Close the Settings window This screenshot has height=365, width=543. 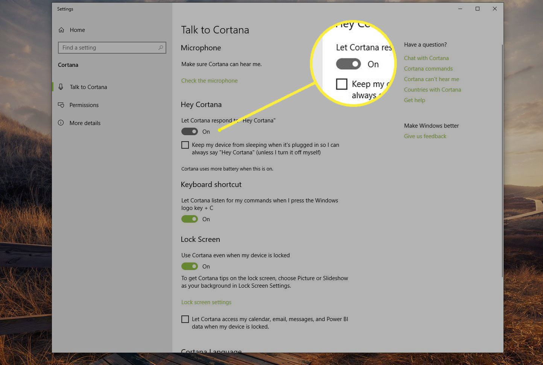pyautogui.click(x=495, y=9)
